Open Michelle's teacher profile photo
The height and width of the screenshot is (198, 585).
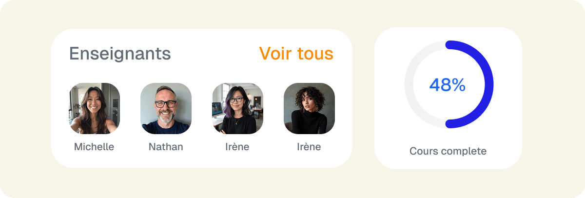pyautogui.click(x=94, y=108)
